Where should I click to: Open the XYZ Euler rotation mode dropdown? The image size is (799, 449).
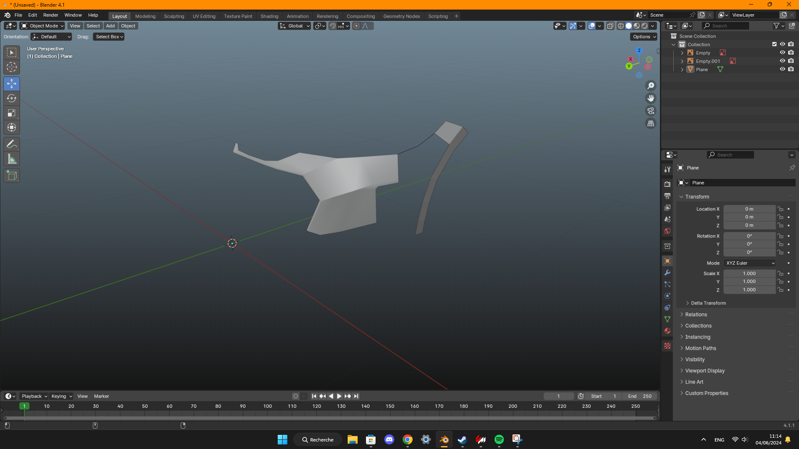tap(749, 263)
